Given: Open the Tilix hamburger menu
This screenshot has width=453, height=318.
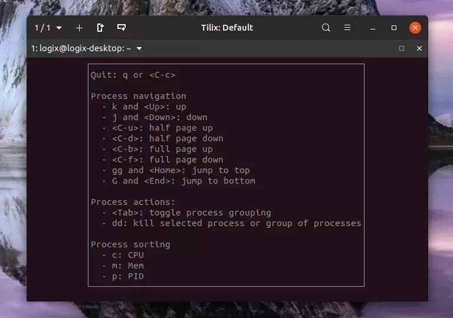Looking at the screenshot, I should (x=347, y=28).
